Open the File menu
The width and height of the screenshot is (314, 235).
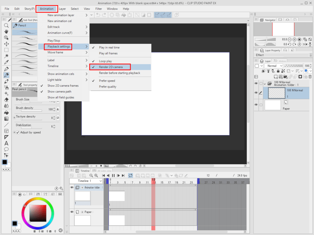tap(7, 9)
